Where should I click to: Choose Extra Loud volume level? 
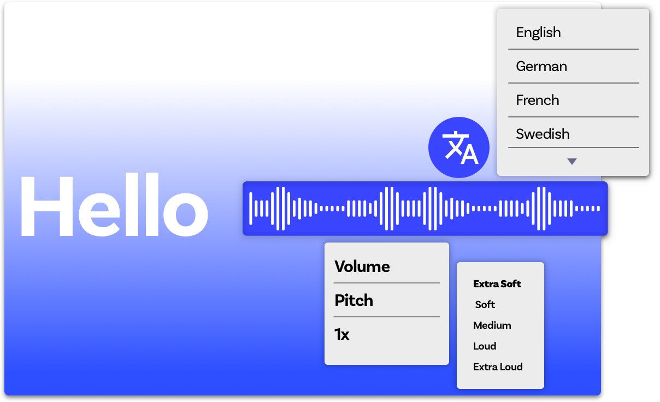point(498,367)
